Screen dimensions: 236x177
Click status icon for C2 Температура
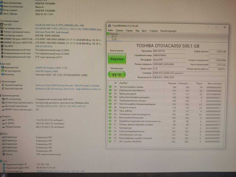[x=110, y=128]
